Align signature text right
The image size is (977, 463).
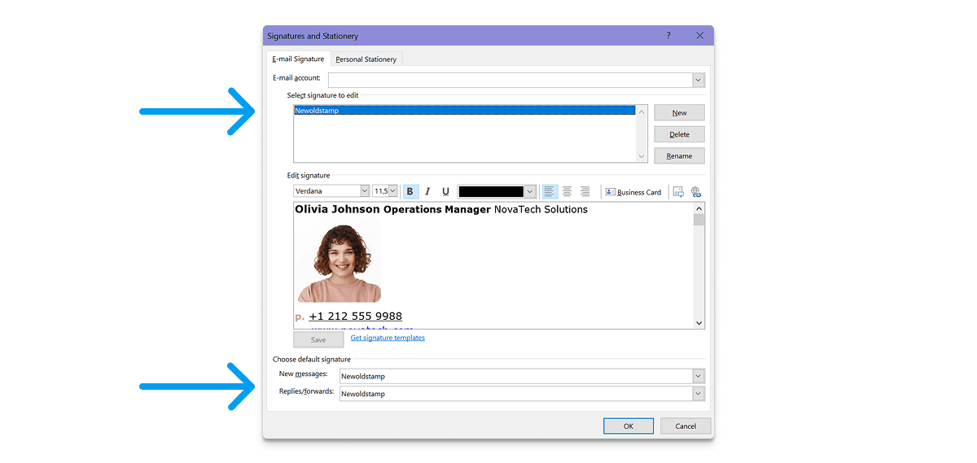point(585,192)
